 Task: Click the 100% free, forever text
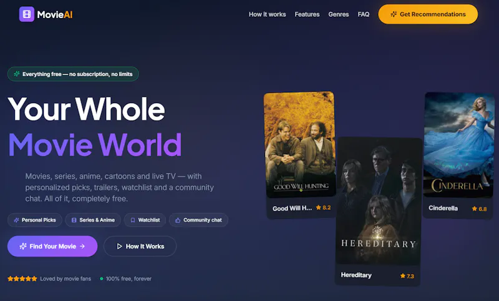click(x=128, y=279)
